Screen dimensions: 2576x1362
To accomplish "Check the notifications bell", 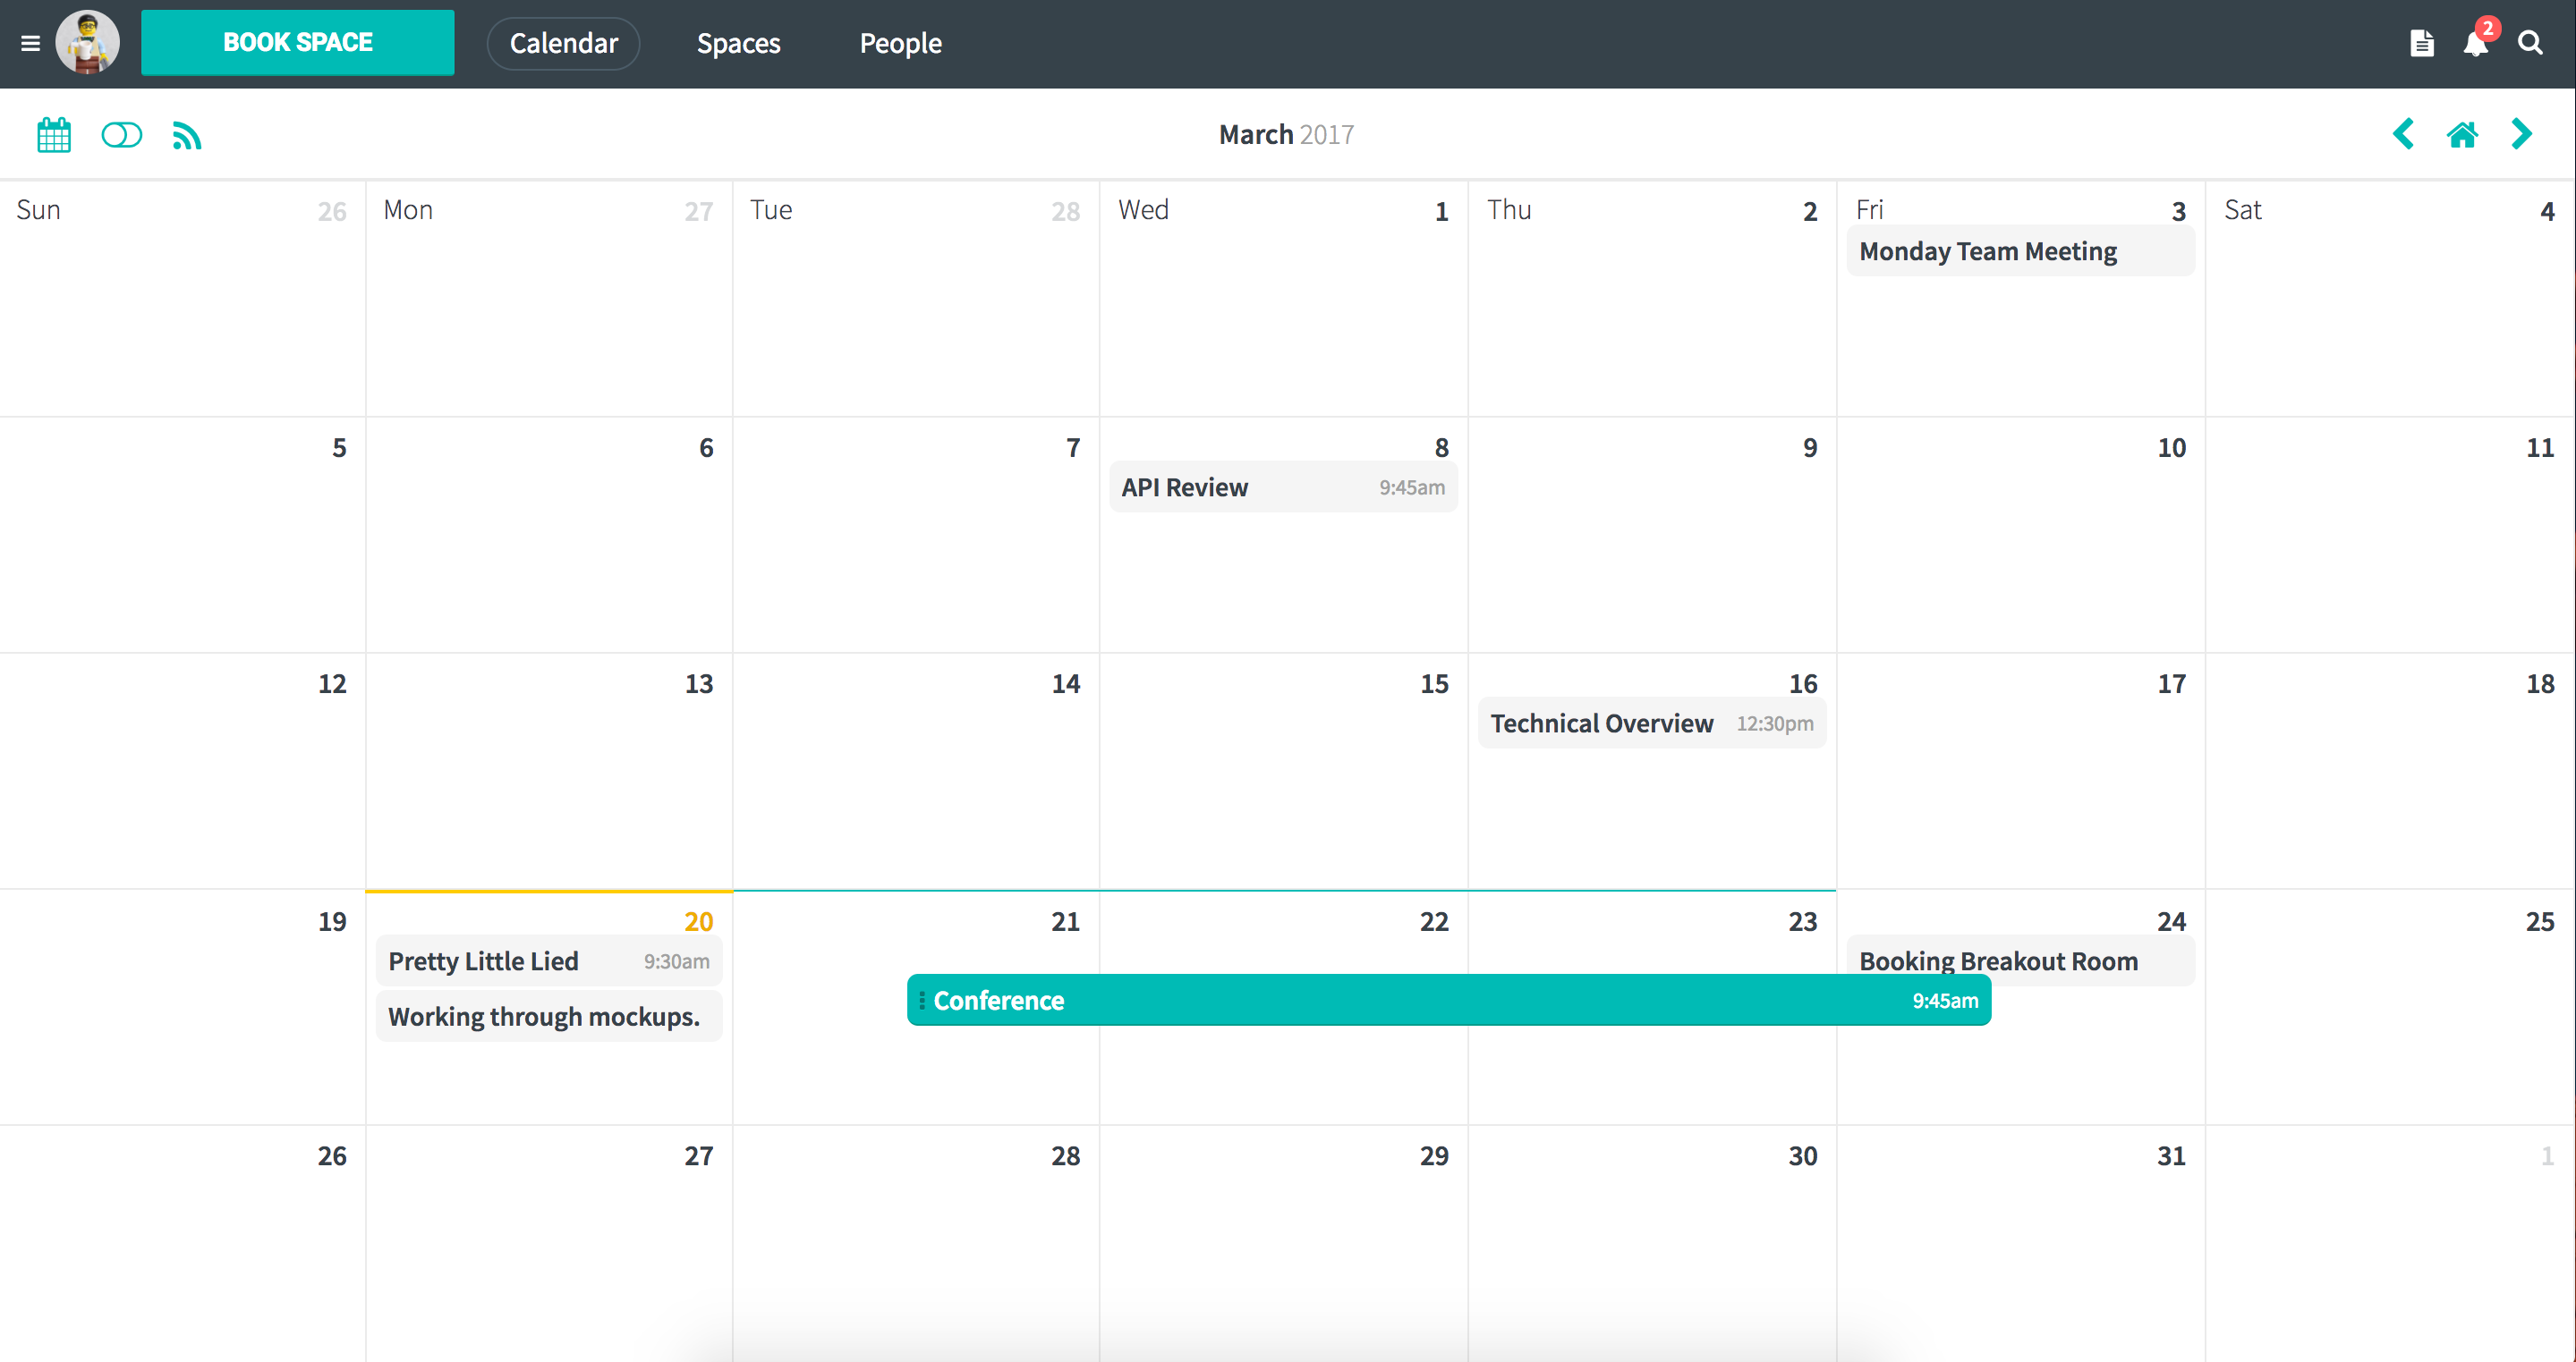I will pos(2477,43).
